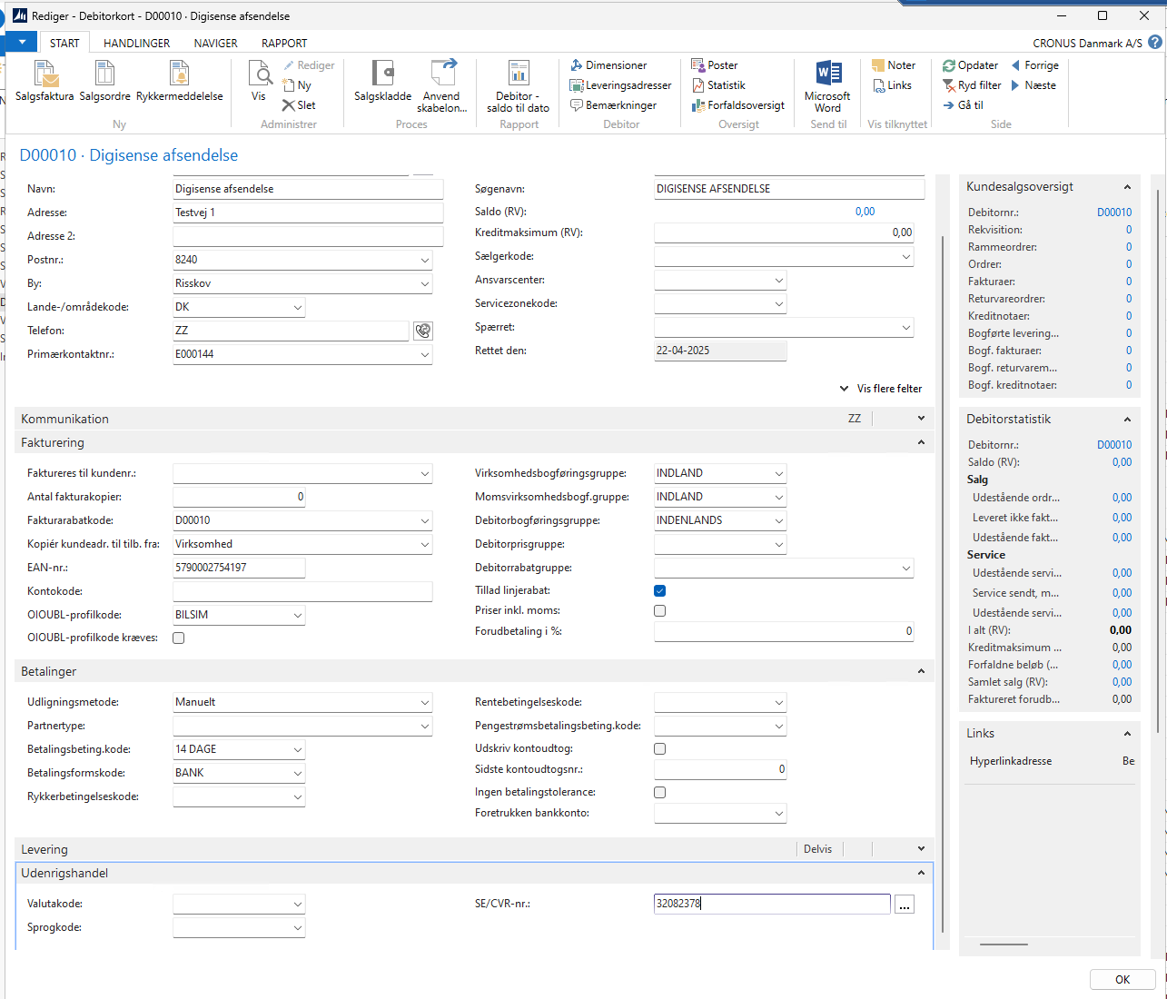
Task: Open the Postnr. dropdown
Action: click(x=424, y=260)
